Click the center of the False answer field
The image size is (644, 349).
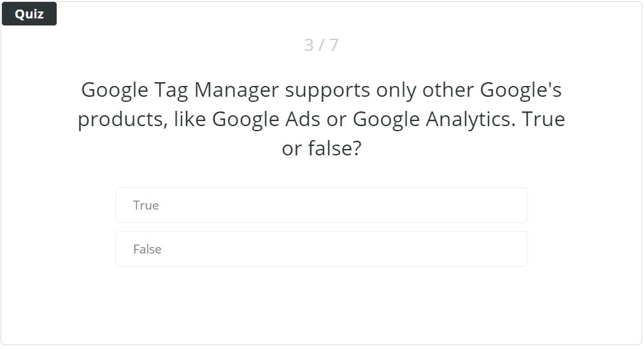pos(322,249)
